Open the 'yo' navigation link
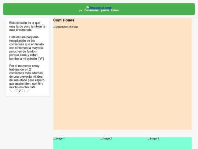Image resolution: width=198 pixels, height=149 pixels. point(81,10)
